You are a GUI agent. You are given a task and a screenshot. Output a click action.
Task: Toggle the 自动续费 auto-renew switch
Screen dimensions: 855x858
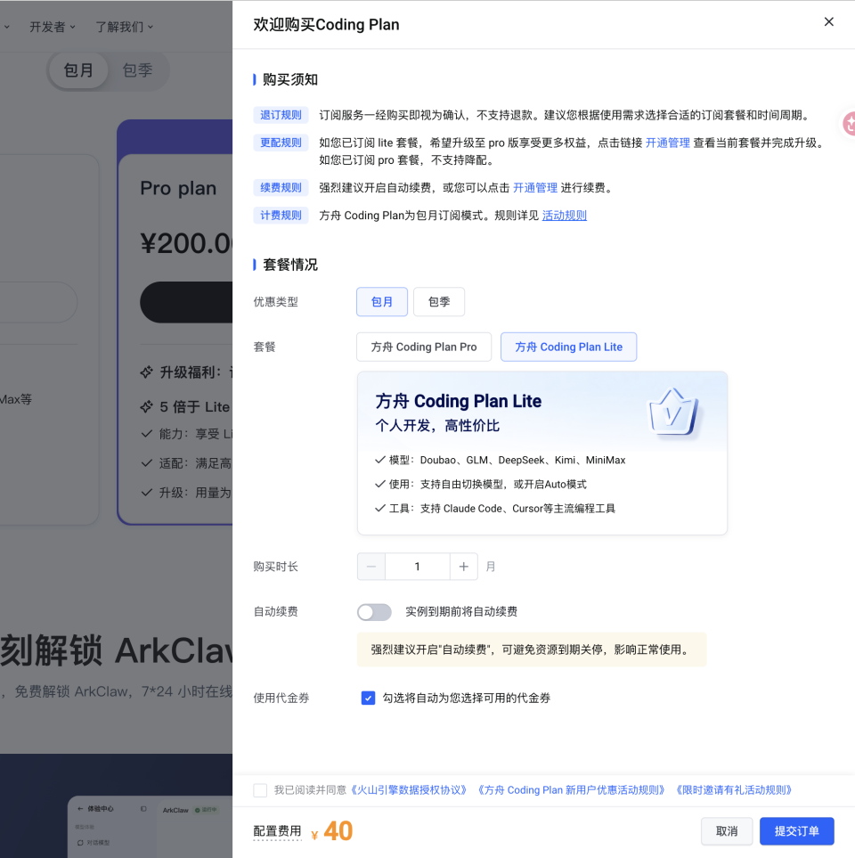374,612
